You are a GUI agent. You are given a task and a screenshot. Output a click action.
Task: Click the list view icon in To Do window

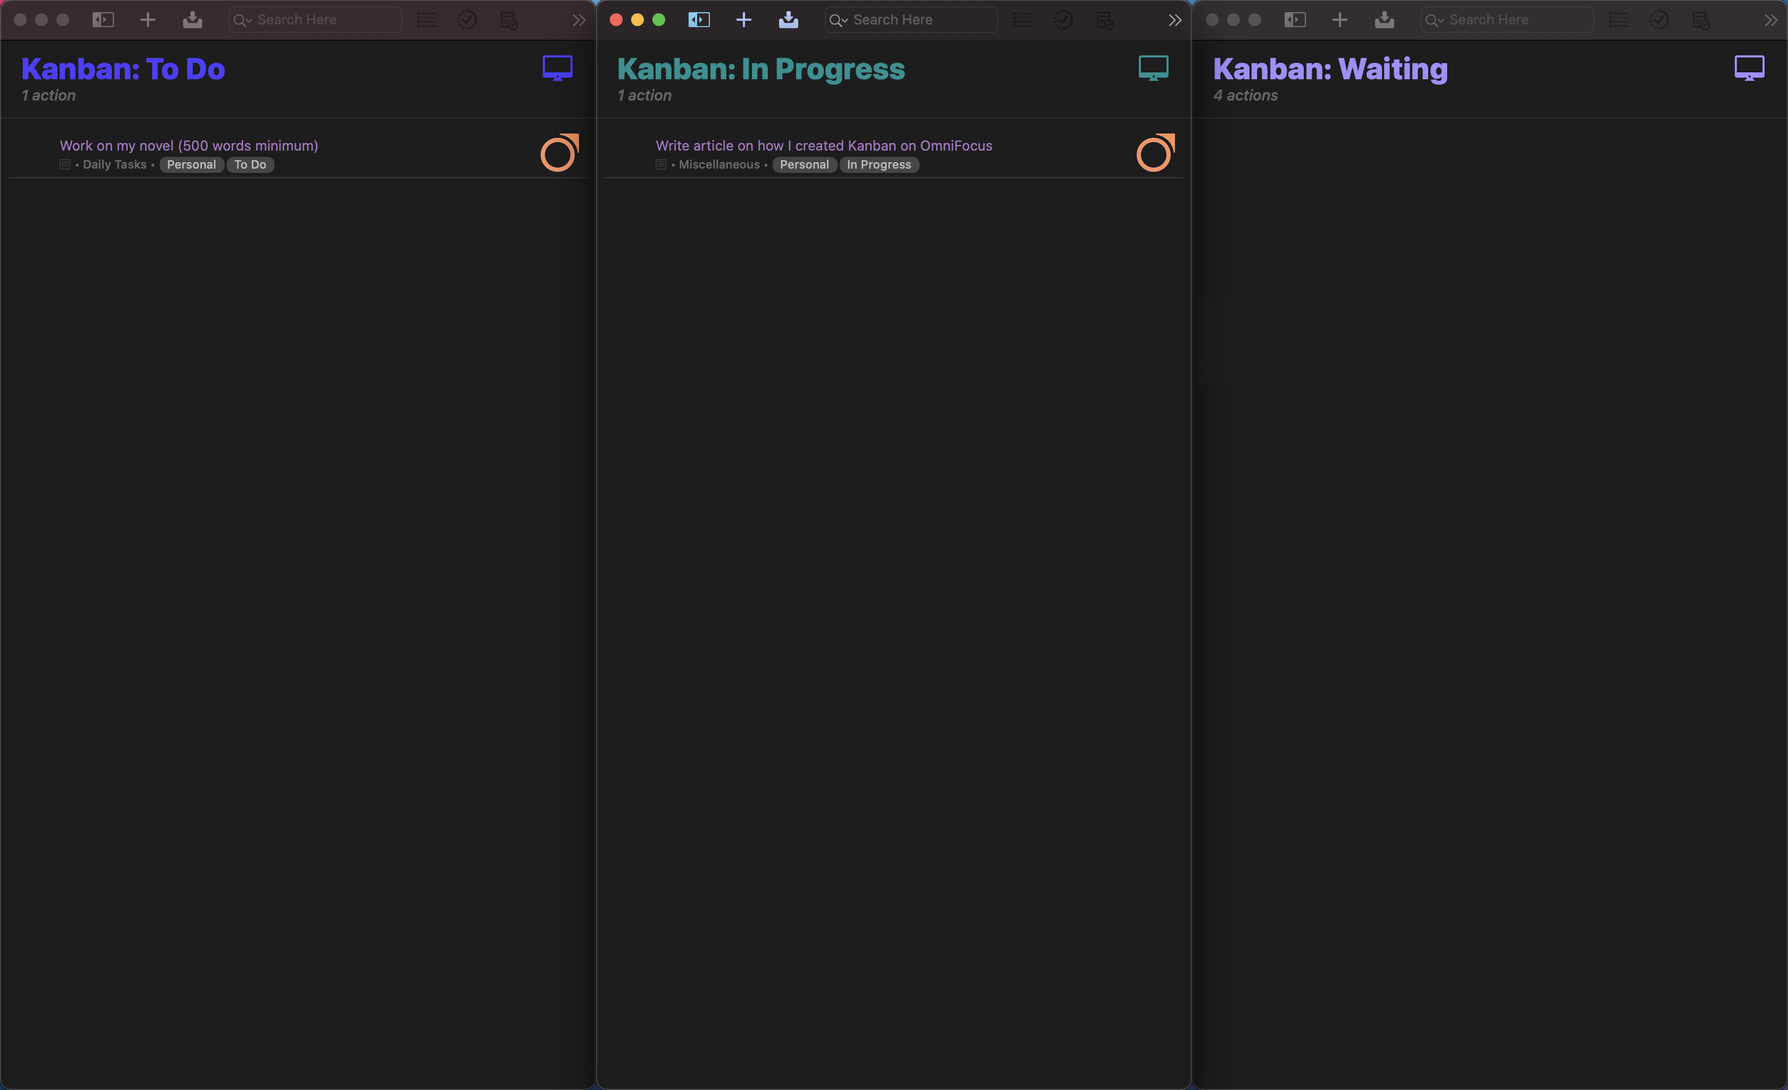click(427, 20)
